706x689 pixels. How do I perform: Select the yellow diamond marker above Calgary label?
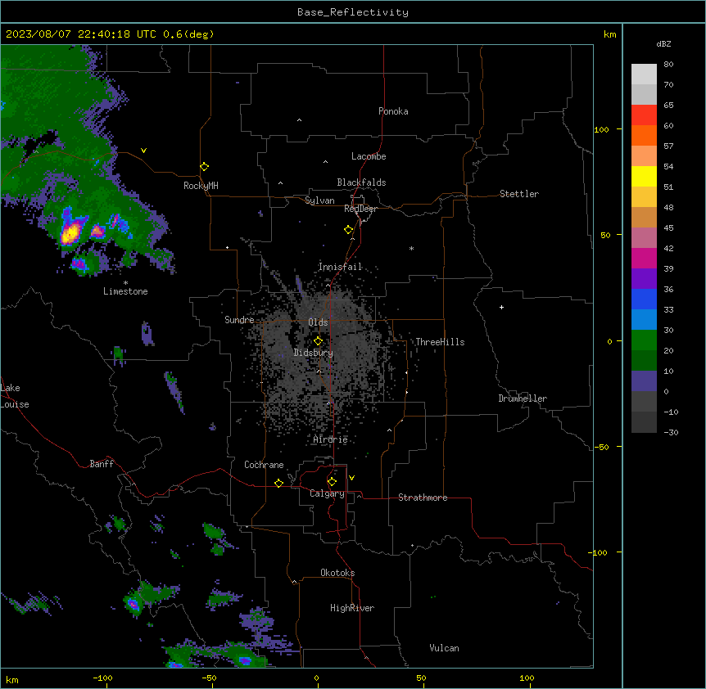click(x=332, y=482)
